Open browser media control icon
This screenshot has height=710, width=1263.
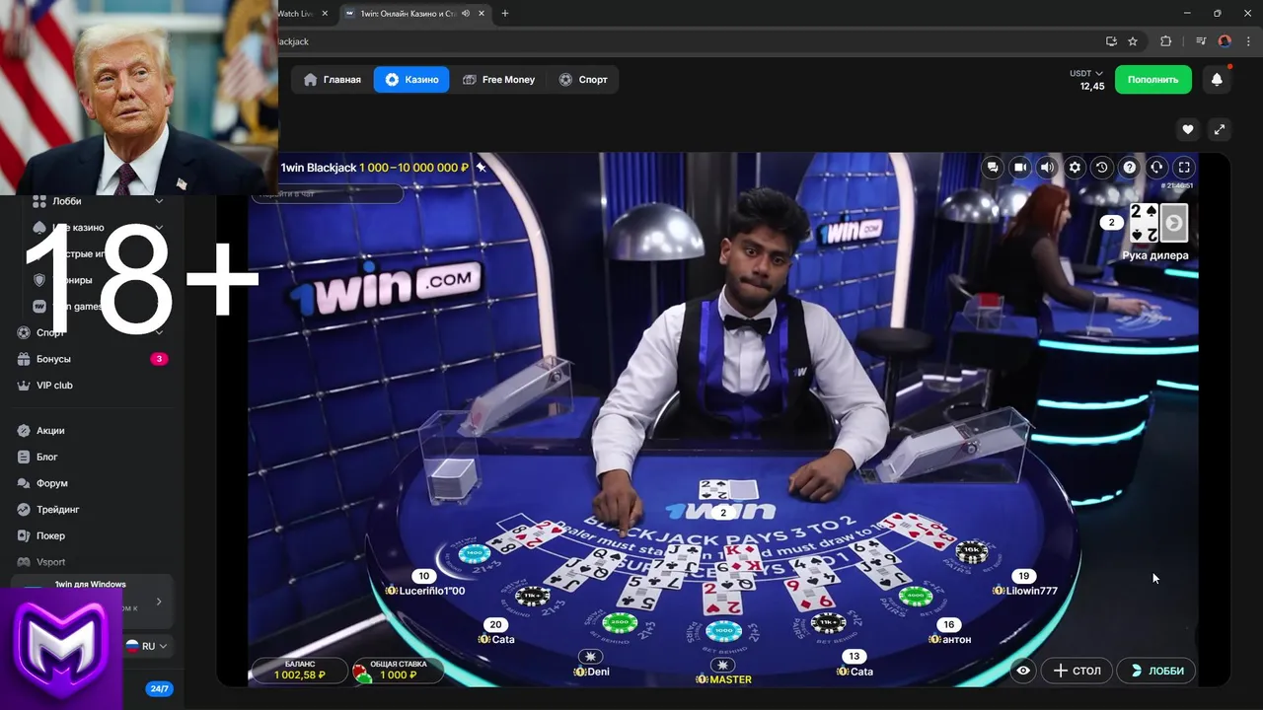[x=1200, y=41]
